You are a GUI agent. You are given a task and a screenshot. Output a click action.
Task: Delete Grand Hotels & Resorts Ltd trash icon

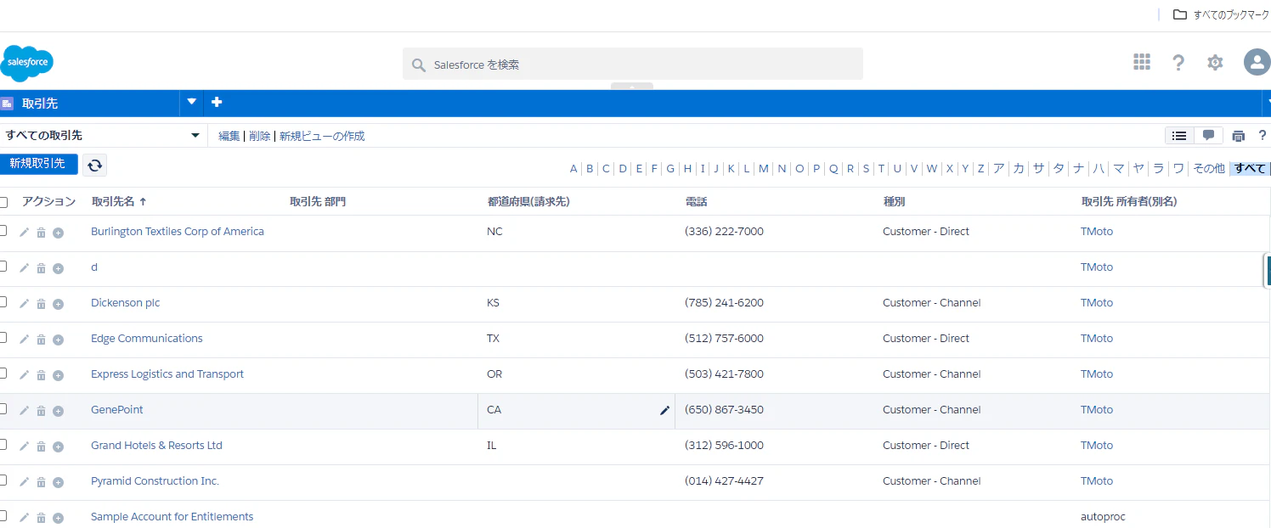pos(41,447)
